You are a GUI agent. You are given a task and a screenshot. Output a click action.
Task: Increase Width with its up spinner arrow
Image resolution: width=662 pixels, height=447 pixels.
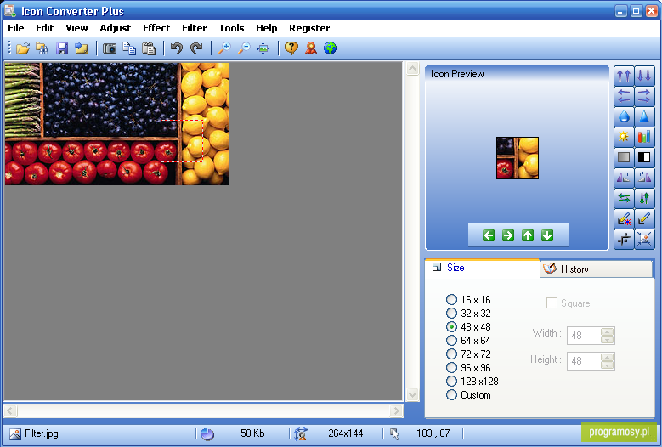tap(607, 331)
